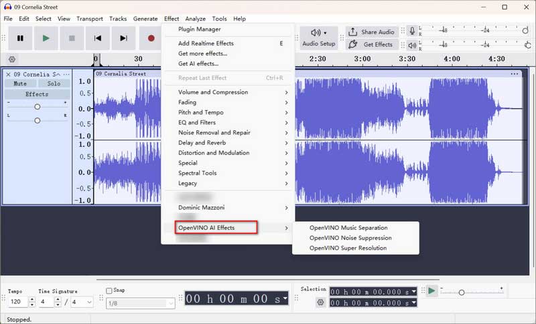Mute the 09 Cornelia Street track
Screen dimensions: 536x324
click(x=20, y=84)
